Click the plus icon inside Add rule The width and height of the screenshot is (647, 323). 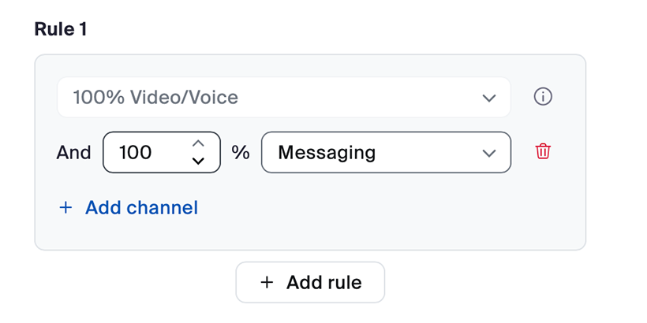tap(267, 282)
